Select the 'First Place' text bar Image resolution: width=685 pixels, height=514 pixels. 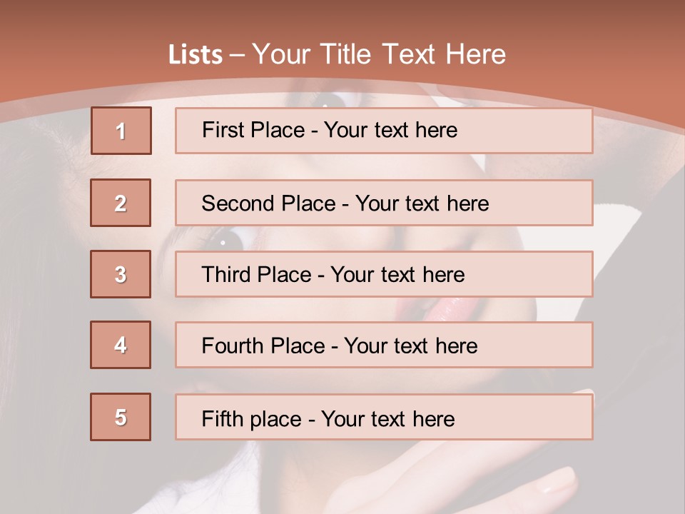click(x=384, y=131)
